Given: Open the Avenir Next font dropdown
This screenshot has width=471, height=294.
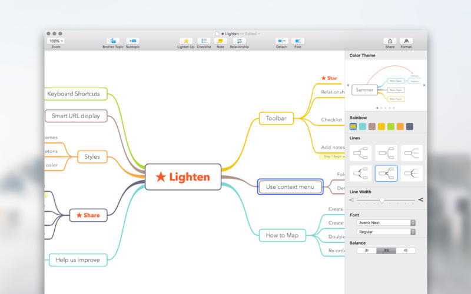Looking at the screenshot, I should (x=386, y=223).
